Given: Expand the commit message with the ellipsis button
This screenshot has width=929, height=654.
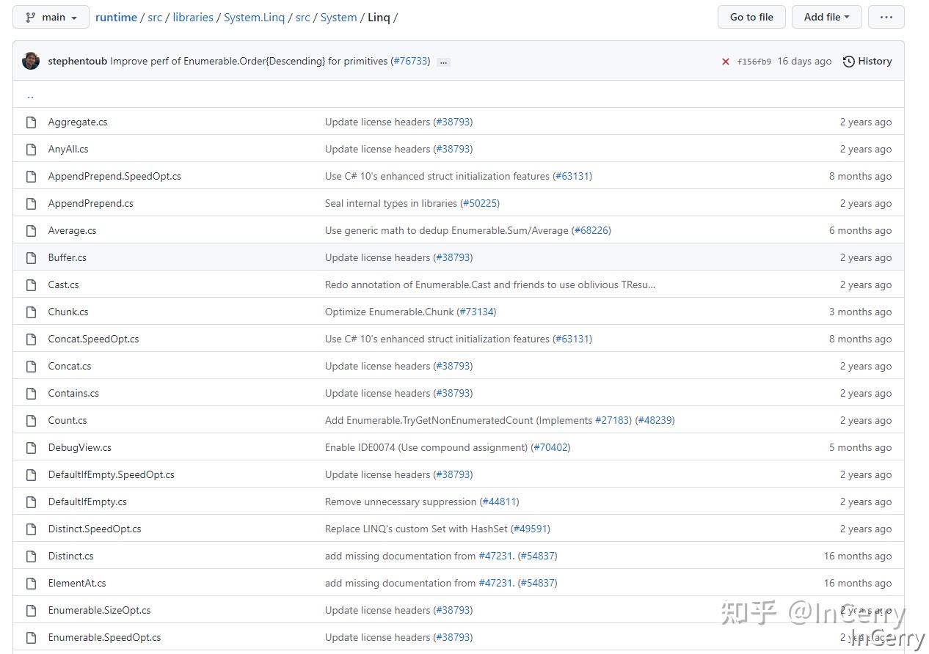Looking at the screenshot, I should [x=443, y=63].
